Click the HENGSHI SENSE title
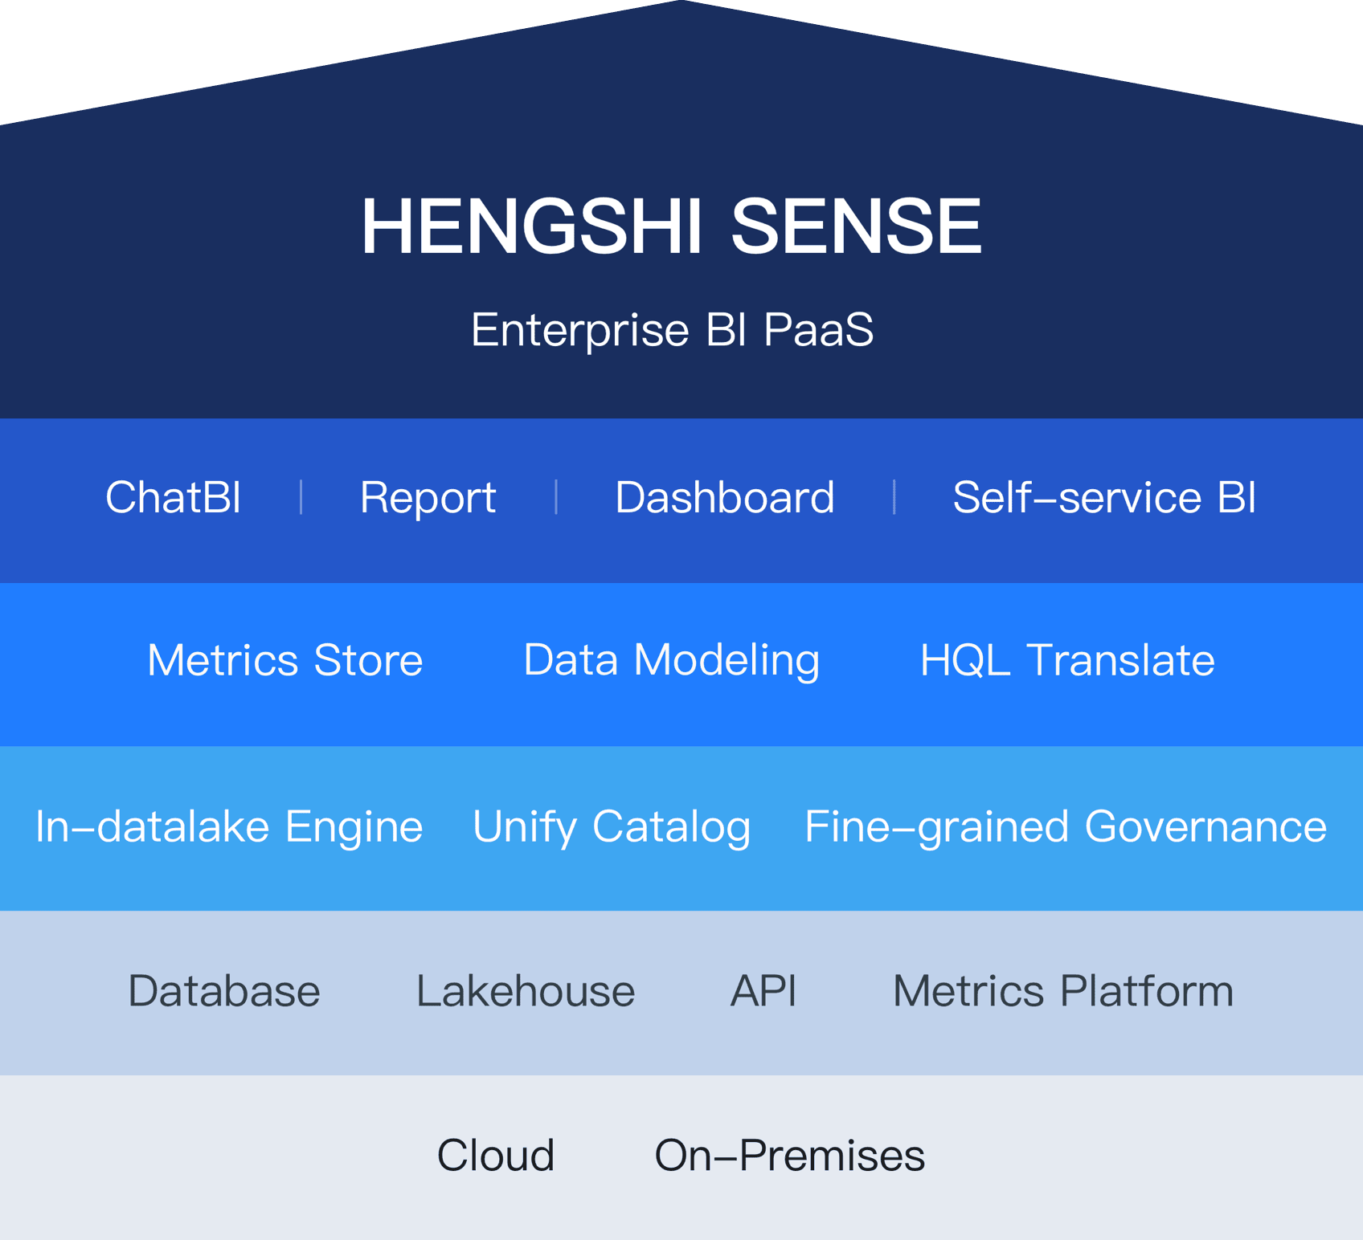 (671, 226)
